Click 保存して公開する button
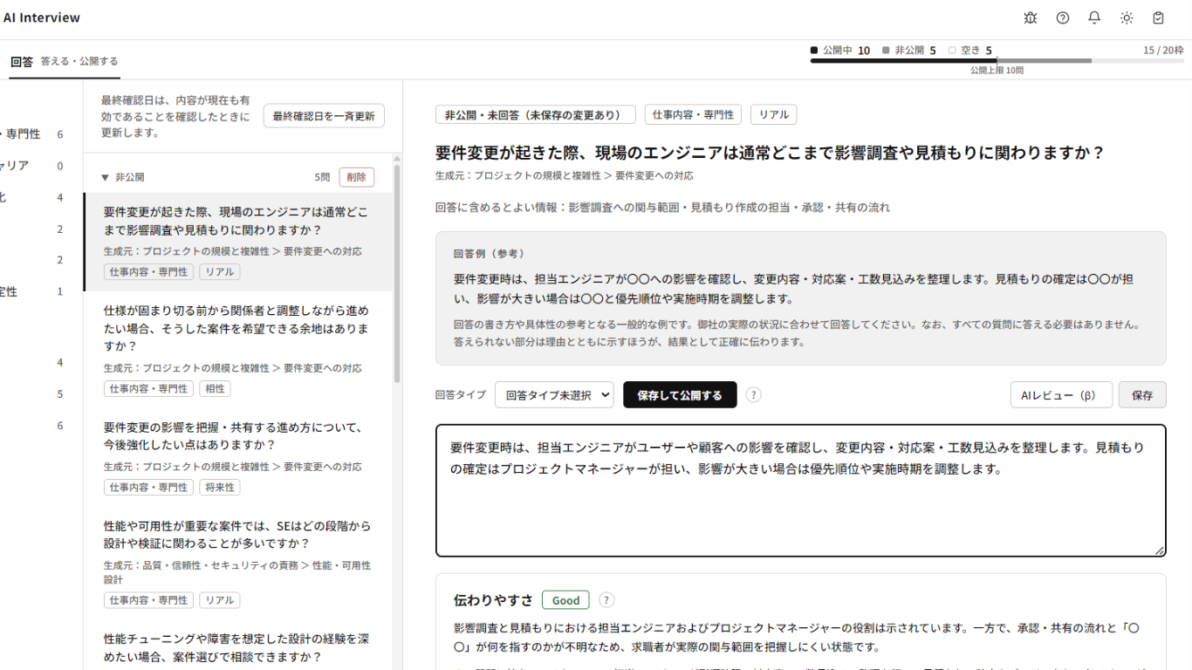This screenshot has width=1192, height=670. tap(680, 395)
